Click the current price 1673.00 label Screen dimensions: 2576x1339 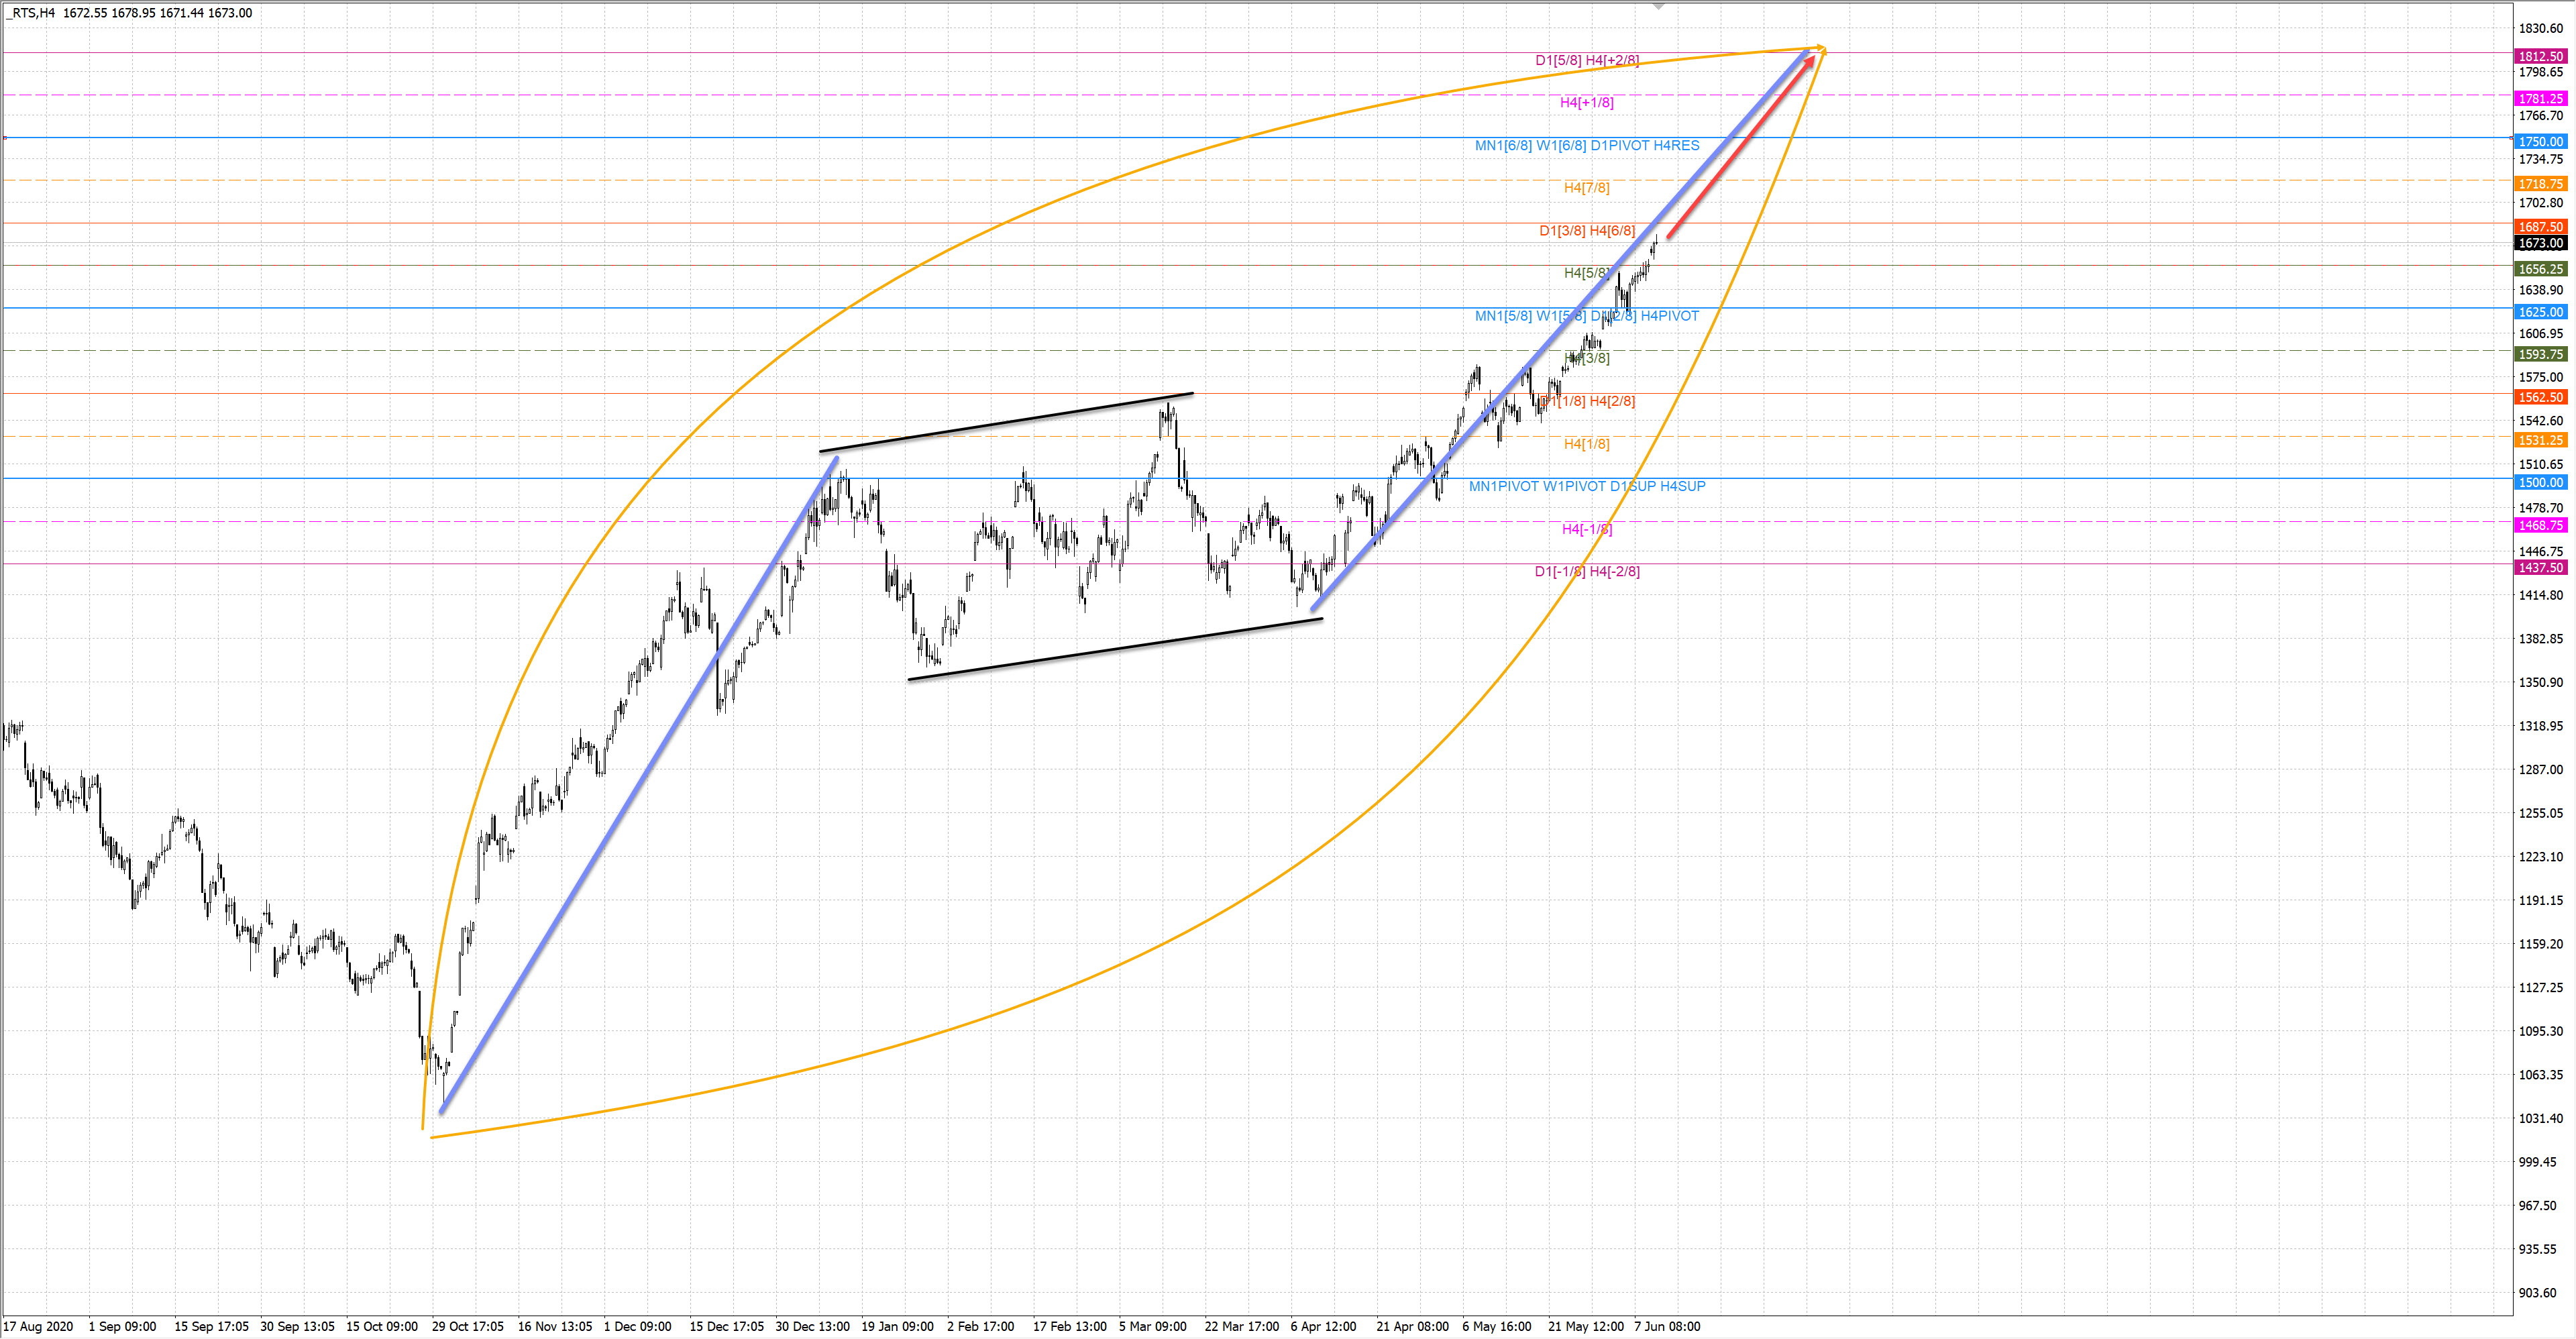(x=2540, y=243)
